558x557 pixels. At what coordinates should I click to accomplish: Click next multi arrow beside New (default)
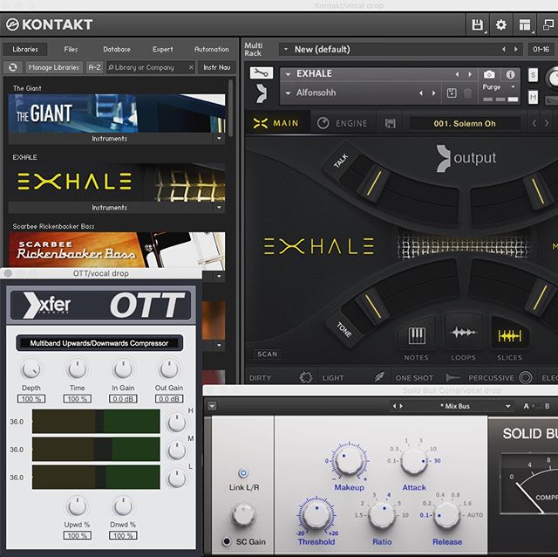click(515, 49)
